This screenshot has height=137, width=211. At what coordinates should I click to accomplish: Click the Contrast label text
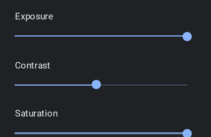[32, 65]
